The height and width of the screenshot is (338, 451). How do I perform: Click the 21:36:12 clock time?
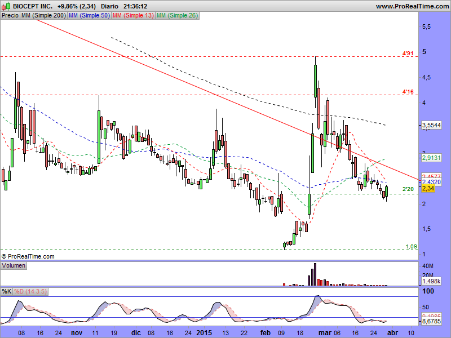click(x=135, y=6)
